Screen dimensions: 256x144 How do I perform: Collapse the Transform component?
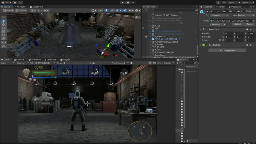201,29
